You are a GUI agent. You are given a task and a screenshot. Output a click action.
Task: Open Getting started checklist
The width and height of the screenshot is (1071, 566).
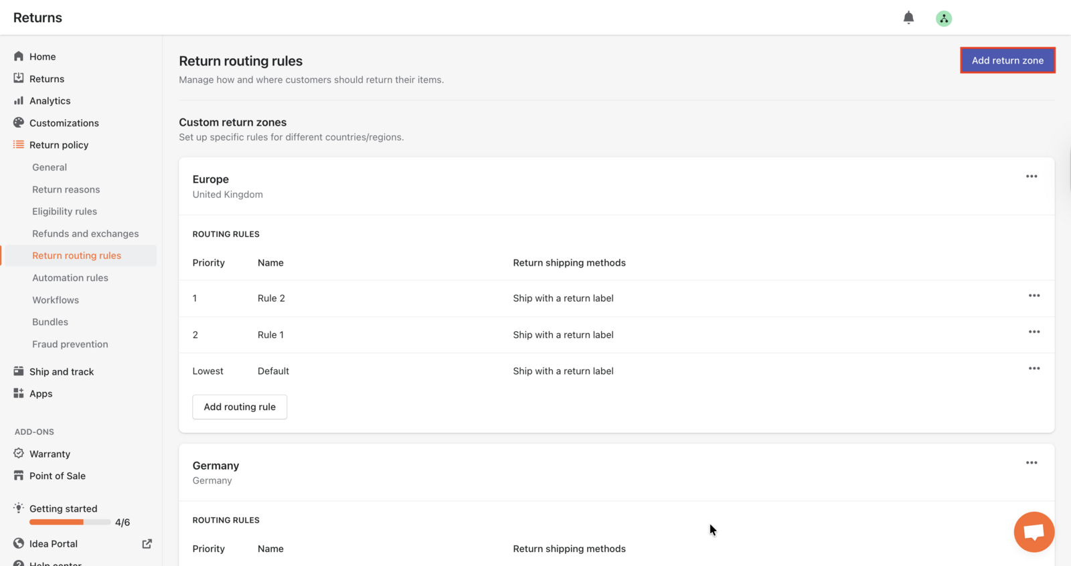pos(64,508)
